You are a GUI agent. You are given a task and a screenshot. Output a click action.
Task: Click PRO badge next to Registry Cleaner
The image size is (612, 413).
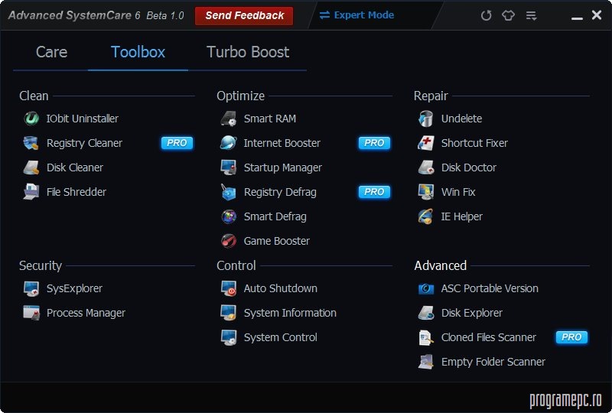click(x=177, y=143)
